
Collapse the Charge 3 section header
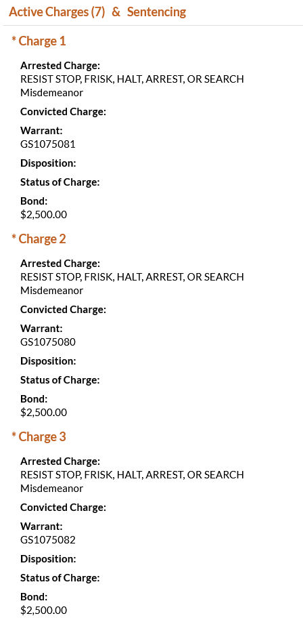point(39,436)
